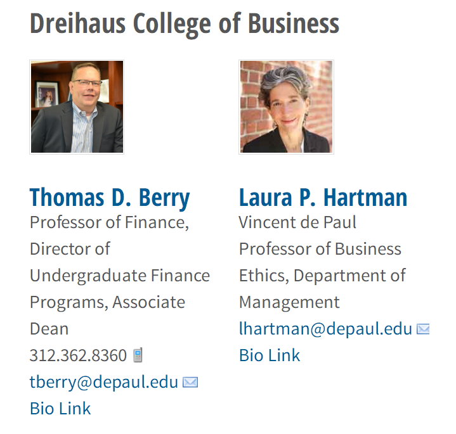
Task: Open the Laura P. Hartman name link
Action: 323,197
